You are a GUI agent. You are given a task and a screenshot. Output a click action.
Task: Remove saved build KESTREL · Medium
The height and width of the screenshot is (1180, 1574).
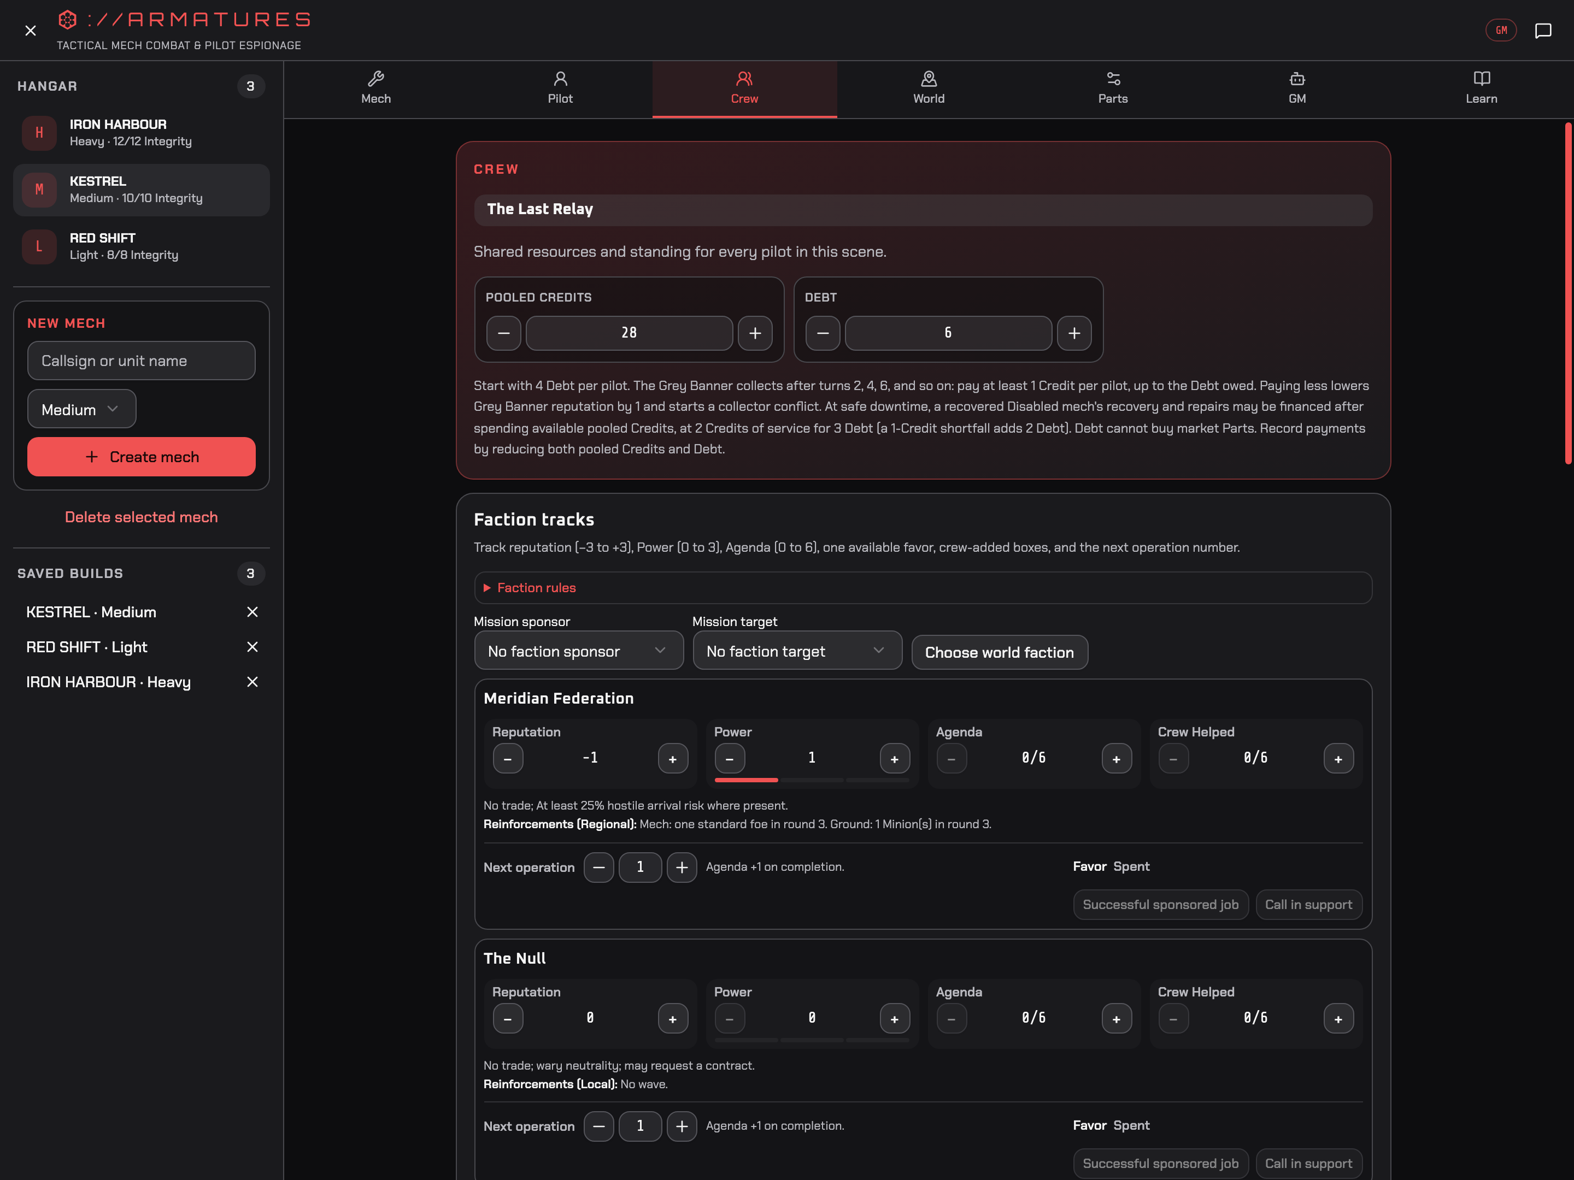coord(252,612)
